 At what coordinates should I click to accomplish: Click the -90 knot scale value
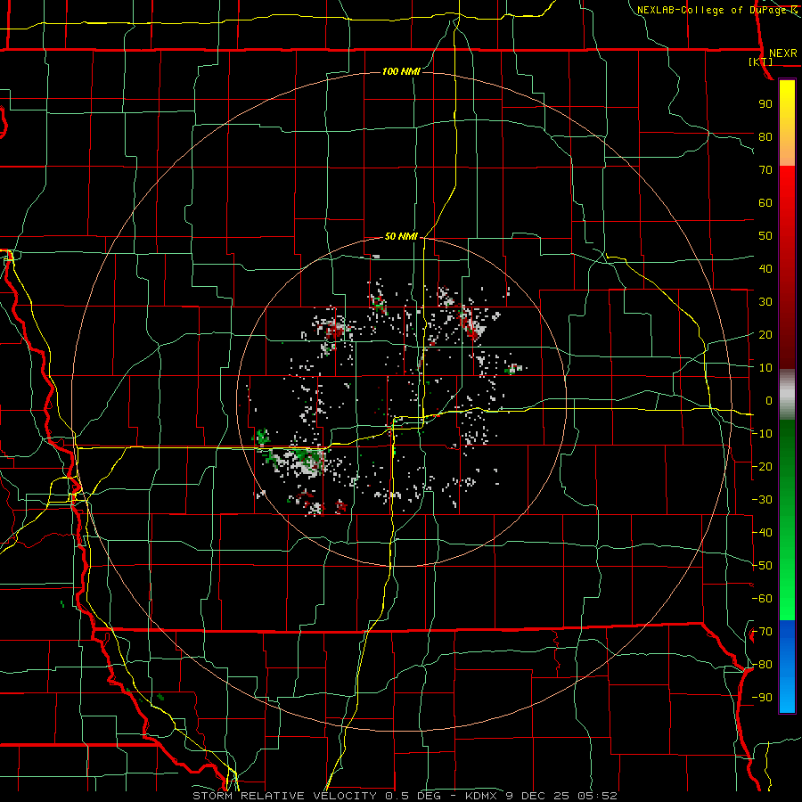pos(762,698)
